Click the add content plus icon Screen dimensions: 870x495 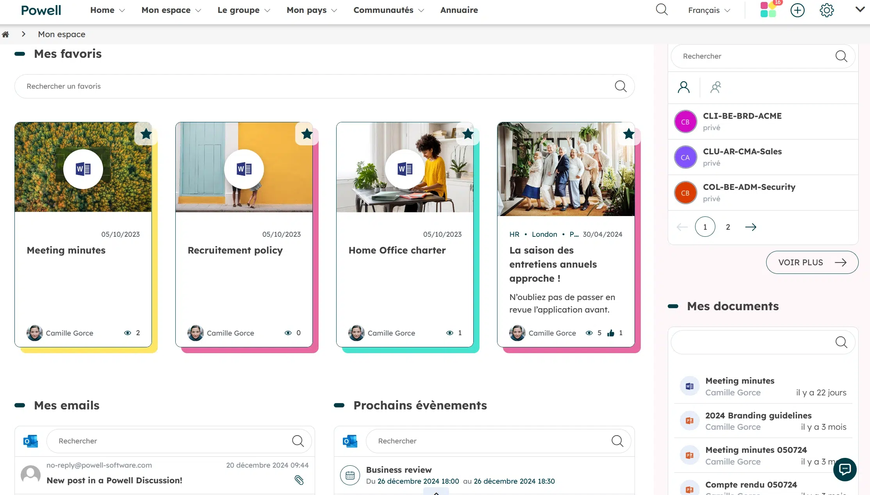[798, 10]
